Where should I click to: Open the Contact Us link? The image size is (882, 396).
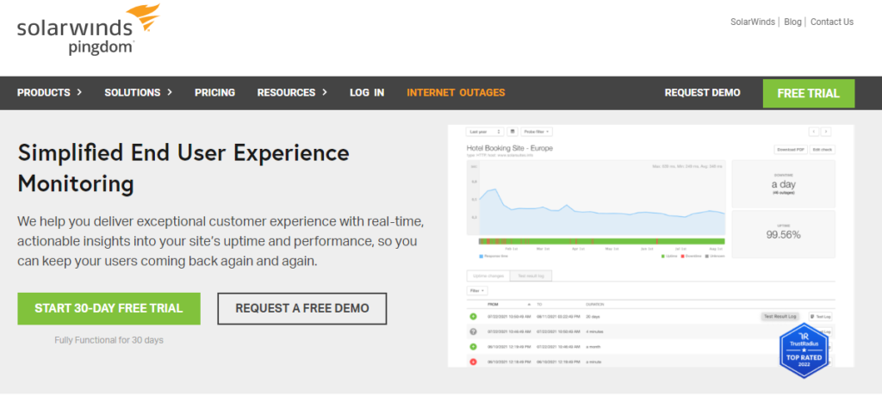pos(832,22)
